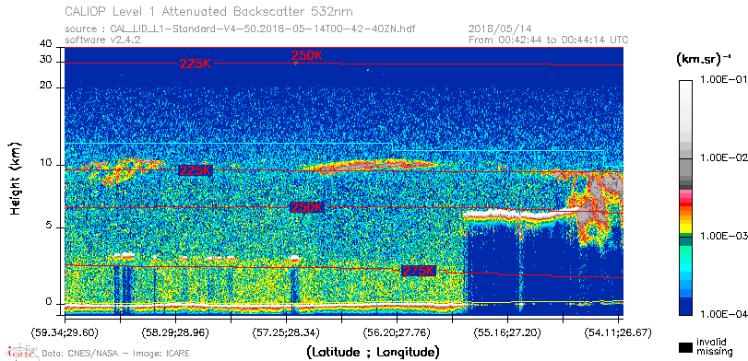Click the '(Latitude ; Longitude)' axis label
748x361 pixels.
point(372,353)
